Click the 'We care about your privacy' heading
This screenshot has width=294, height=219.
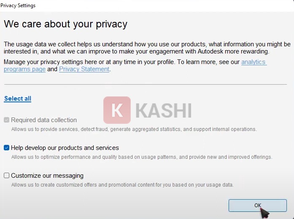[x=65, y=24]
